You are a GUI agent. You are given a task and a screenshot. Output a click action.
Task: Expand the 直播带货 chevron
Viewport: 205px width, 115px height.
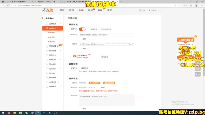(x=60, y=86)
